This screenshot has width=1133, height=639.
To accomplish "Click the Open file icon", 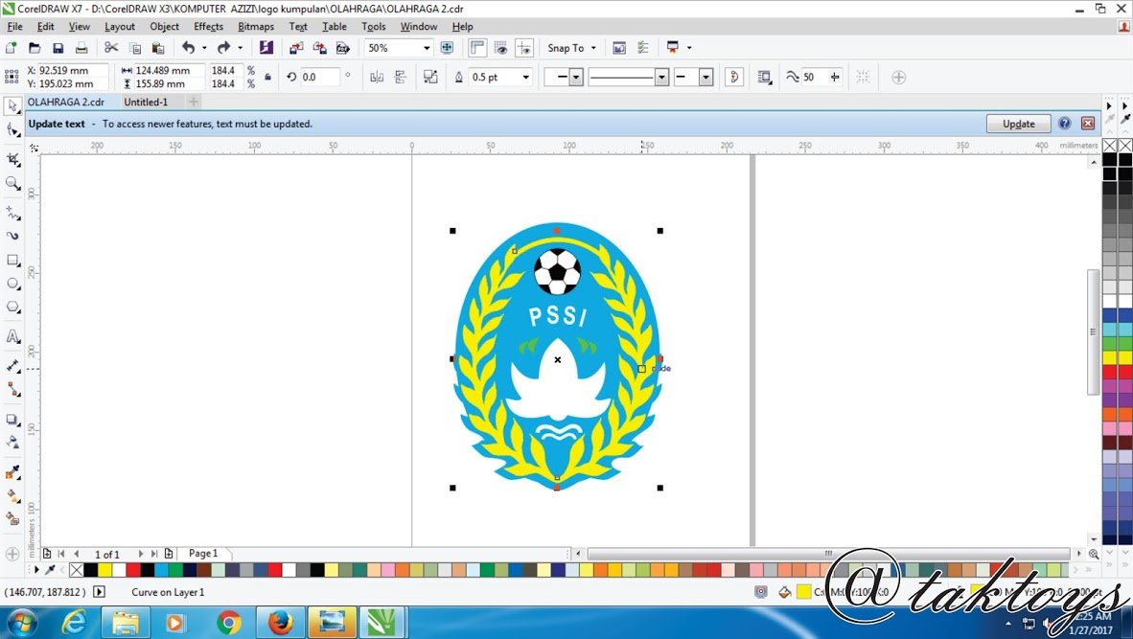I will point(34,48).
